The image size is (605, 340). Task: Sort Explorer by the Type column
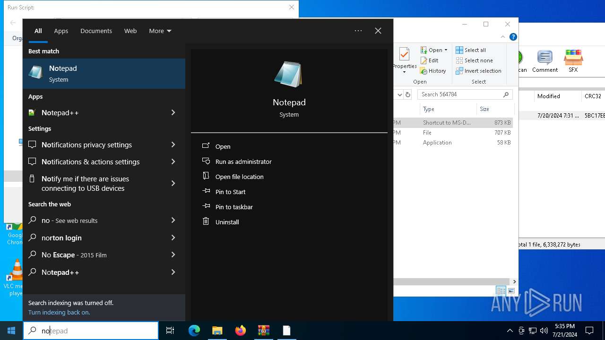tap(448, 109)
